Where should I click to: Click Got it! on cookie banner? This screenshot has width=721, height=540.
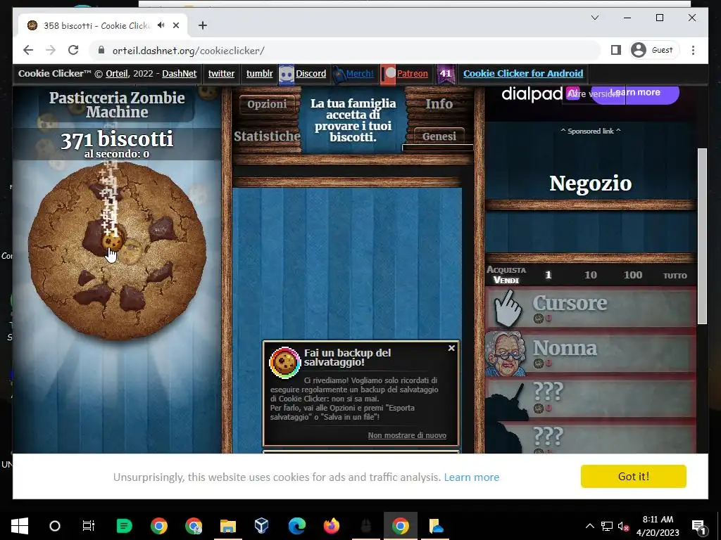(633, 476)
